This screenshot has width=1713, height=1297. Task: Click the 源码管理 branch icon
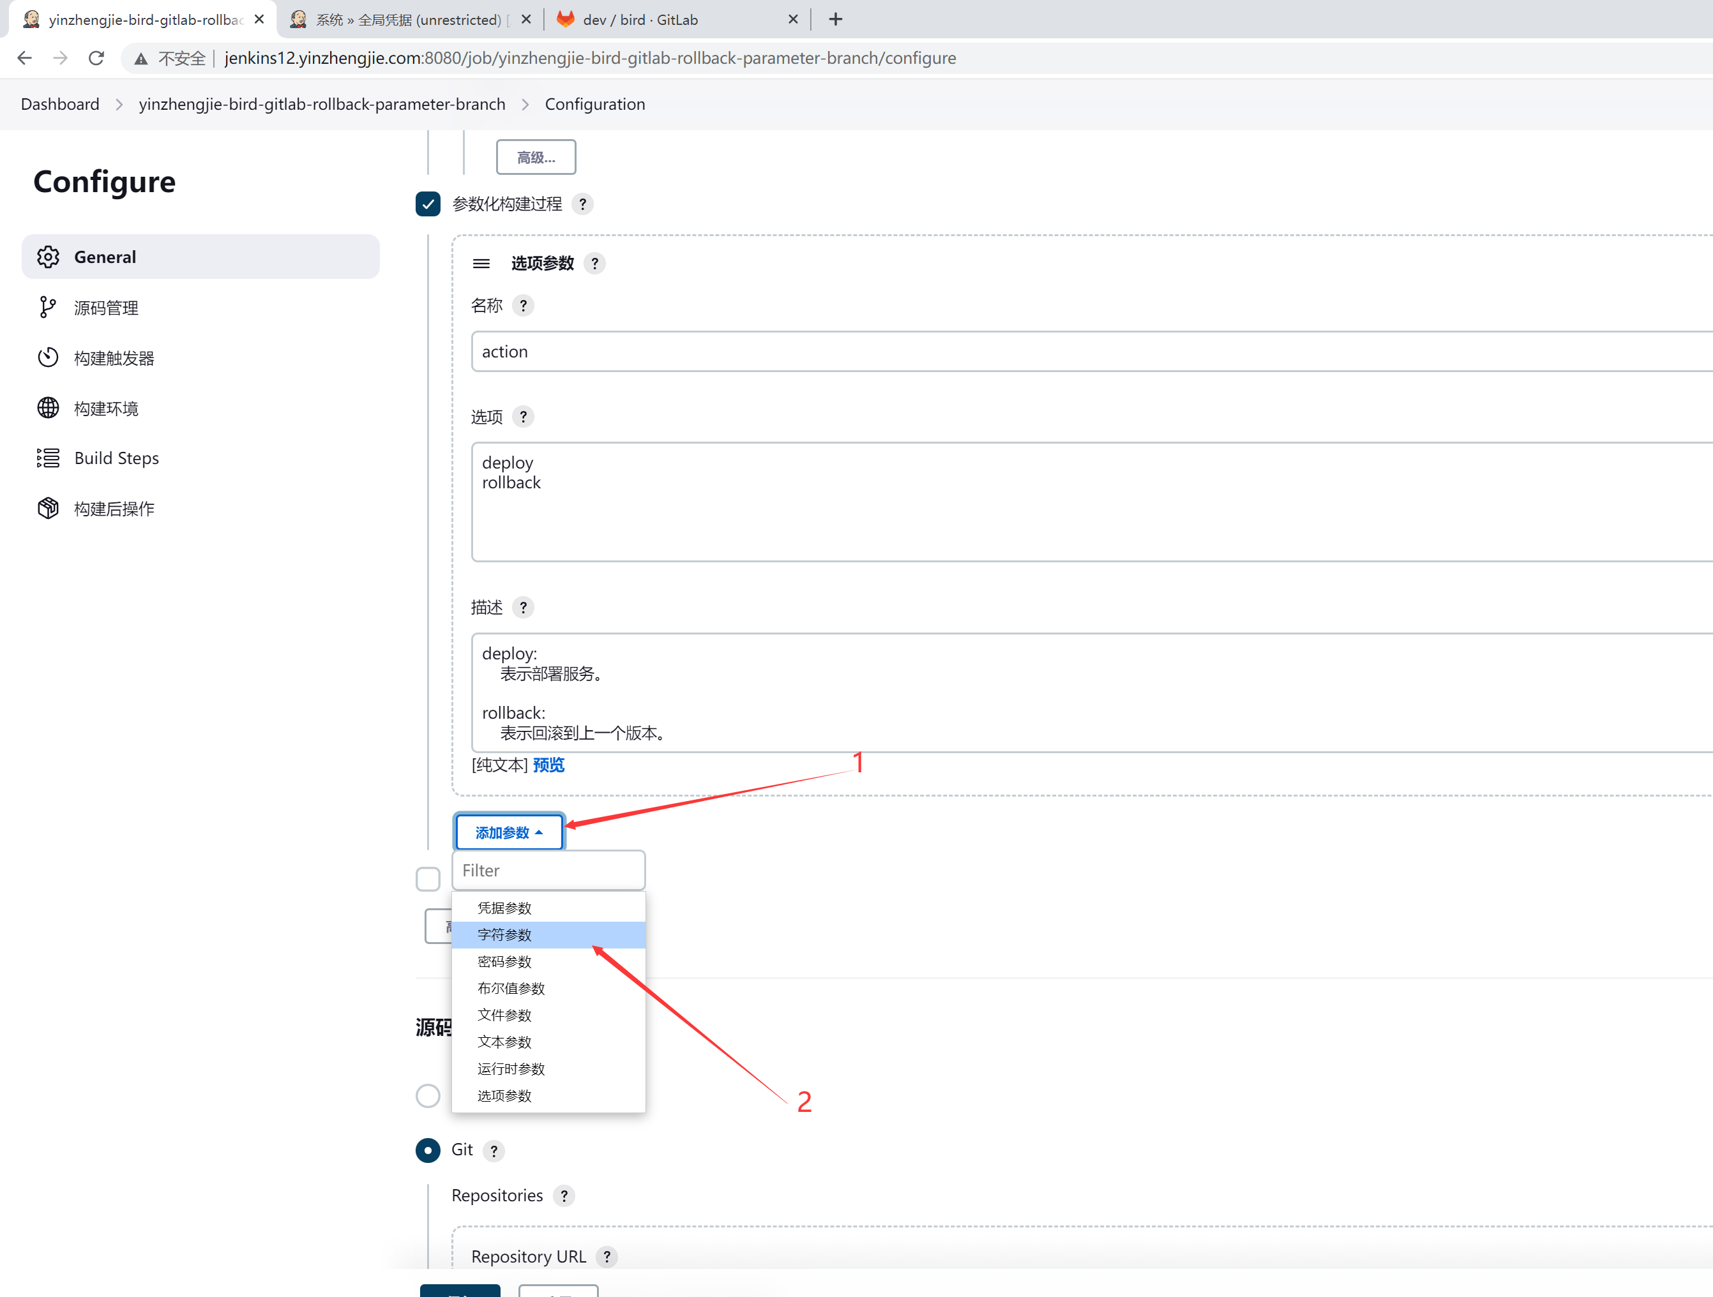click(48, 308)
